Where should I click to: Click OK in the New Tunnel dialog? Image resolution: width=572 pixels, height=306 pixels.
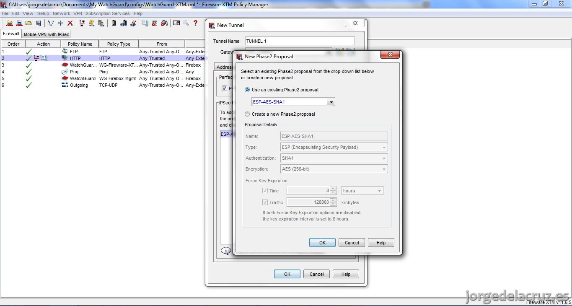(287, 274)
